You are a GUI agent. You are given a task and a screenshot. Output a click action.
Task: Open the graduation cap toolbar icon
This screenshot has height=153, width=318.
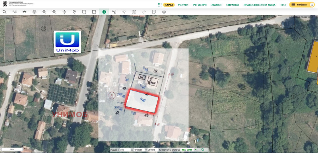(24, 12)
